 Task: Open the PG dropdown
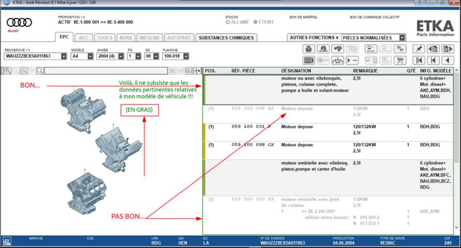(x=138, y=56)
